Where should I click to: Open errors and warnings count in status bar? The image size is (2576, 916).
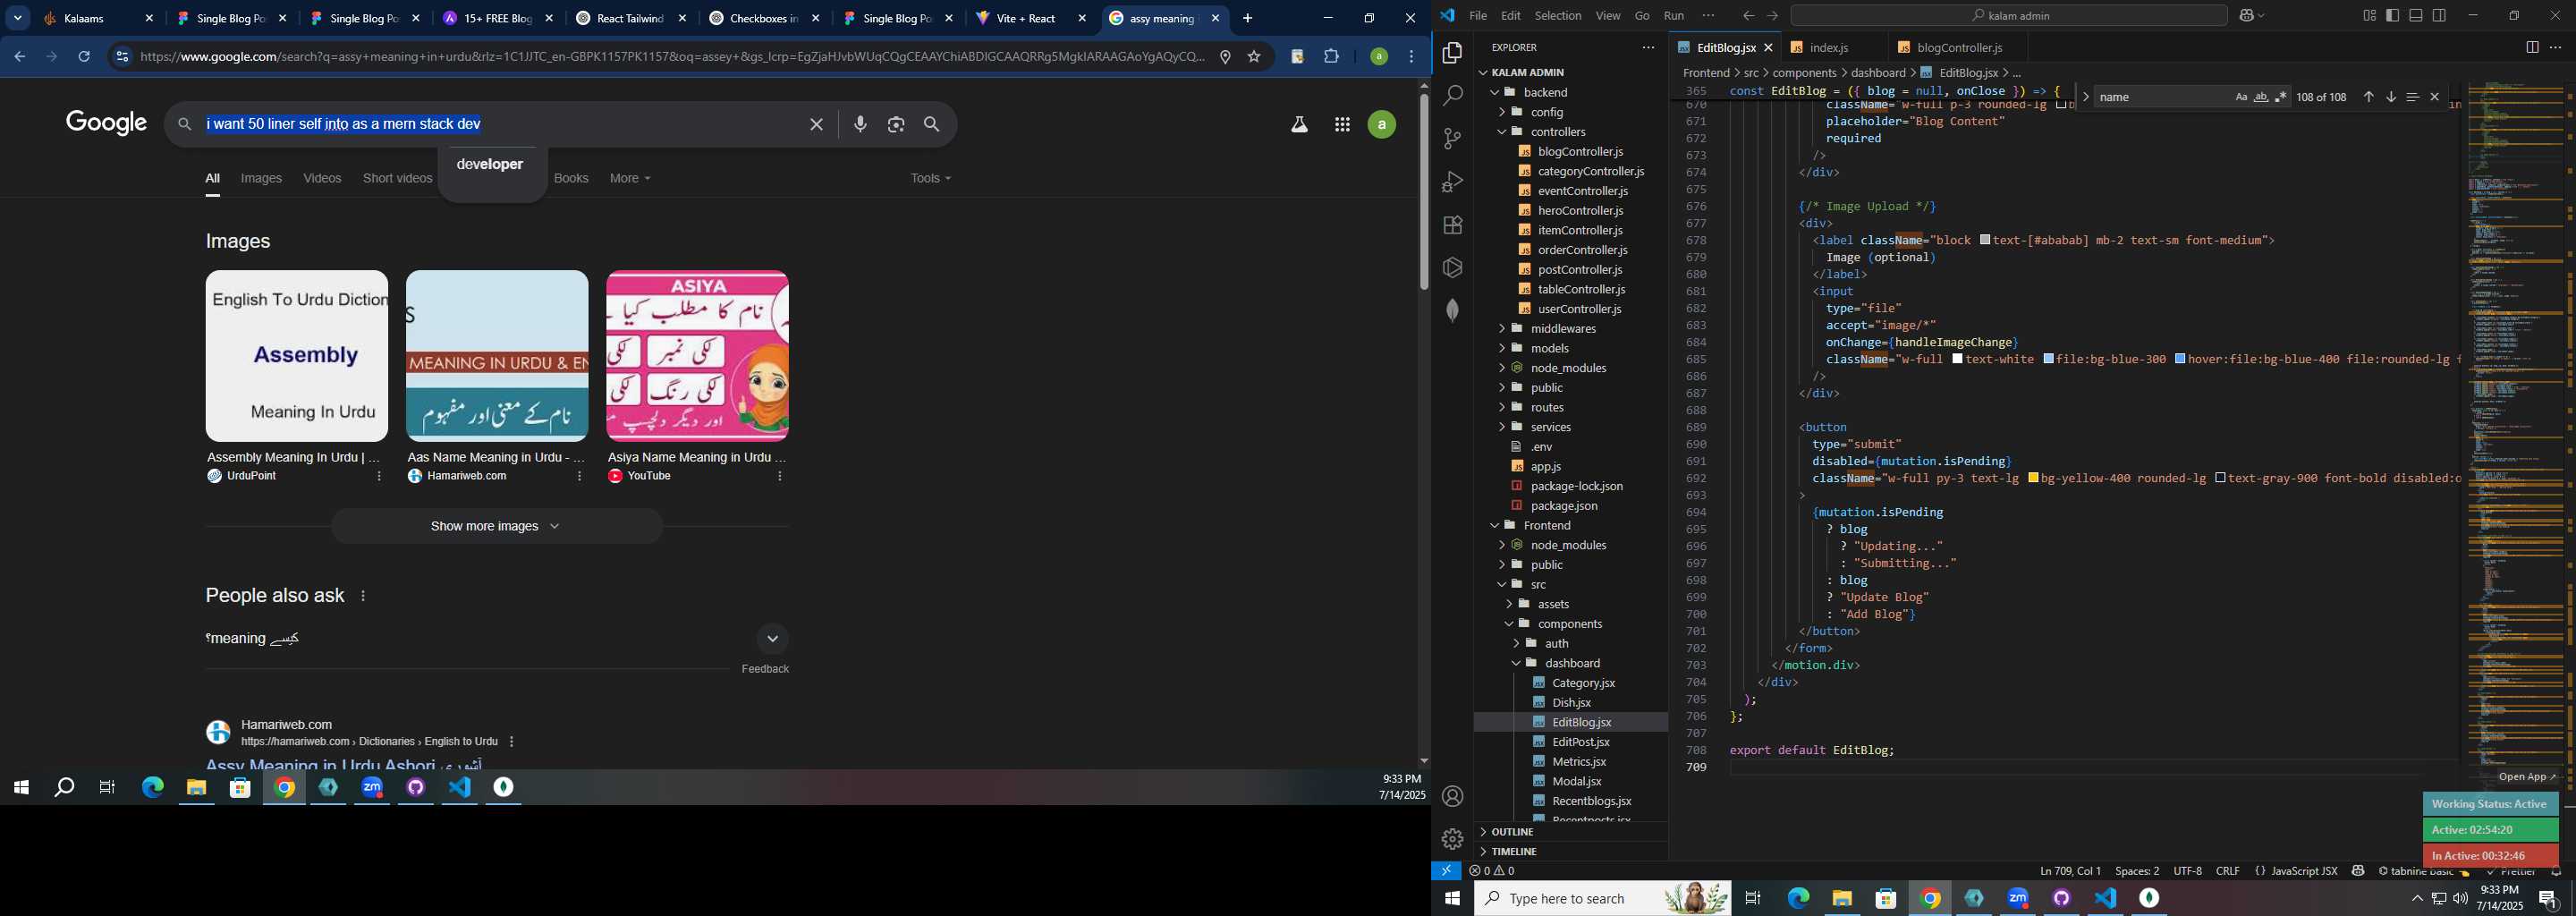tap(1491, 871)
